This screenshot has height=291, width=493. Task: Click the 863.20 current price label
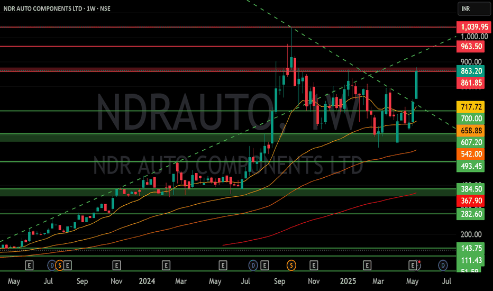click(471, 71)
